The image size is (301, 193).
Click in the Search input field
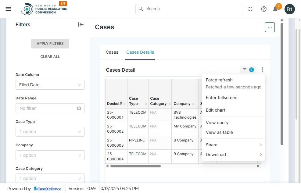(189, 9)
